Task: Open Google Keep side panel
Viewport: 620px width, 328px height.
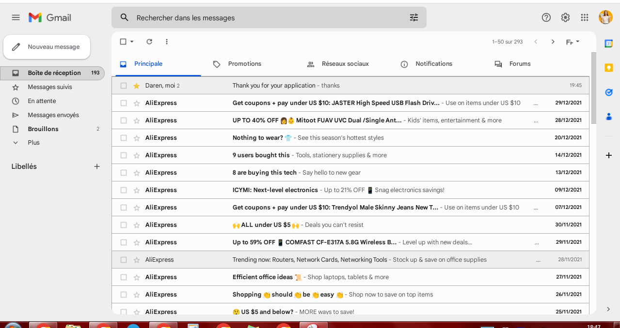Action: point(609,68)
